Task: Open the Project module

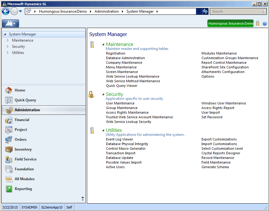Action: 44,130
